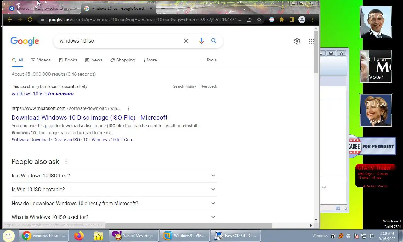View site information lock icon
403x242 pixels.
(x=43, y=20)
